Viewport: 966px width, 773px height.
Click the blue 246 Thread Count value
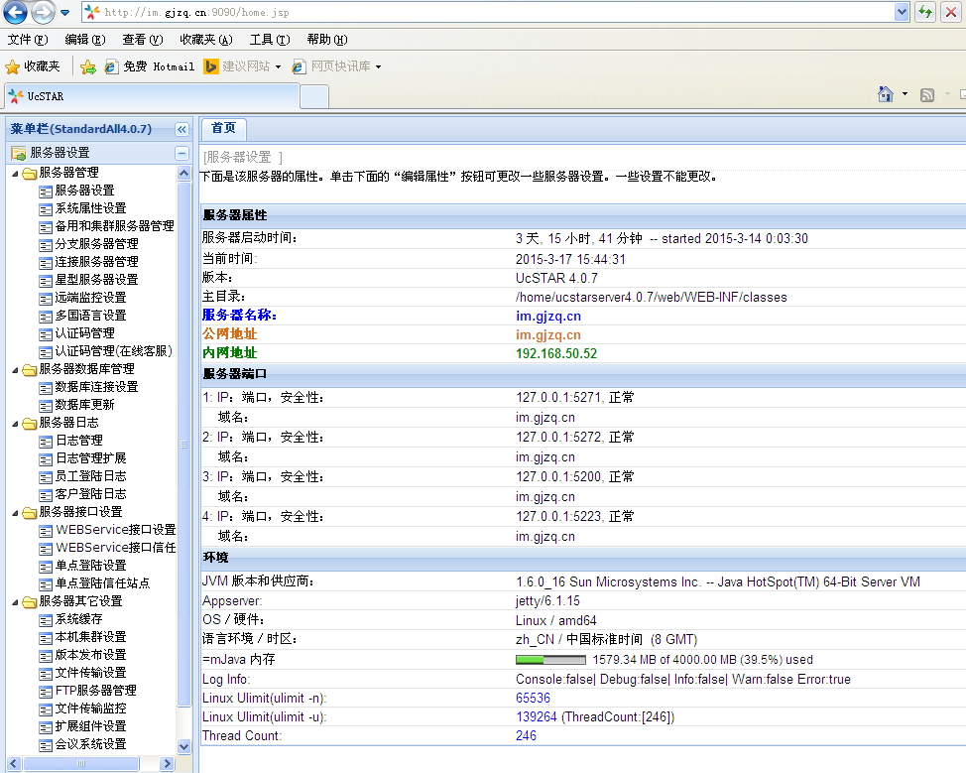click(x=526, y=736)
